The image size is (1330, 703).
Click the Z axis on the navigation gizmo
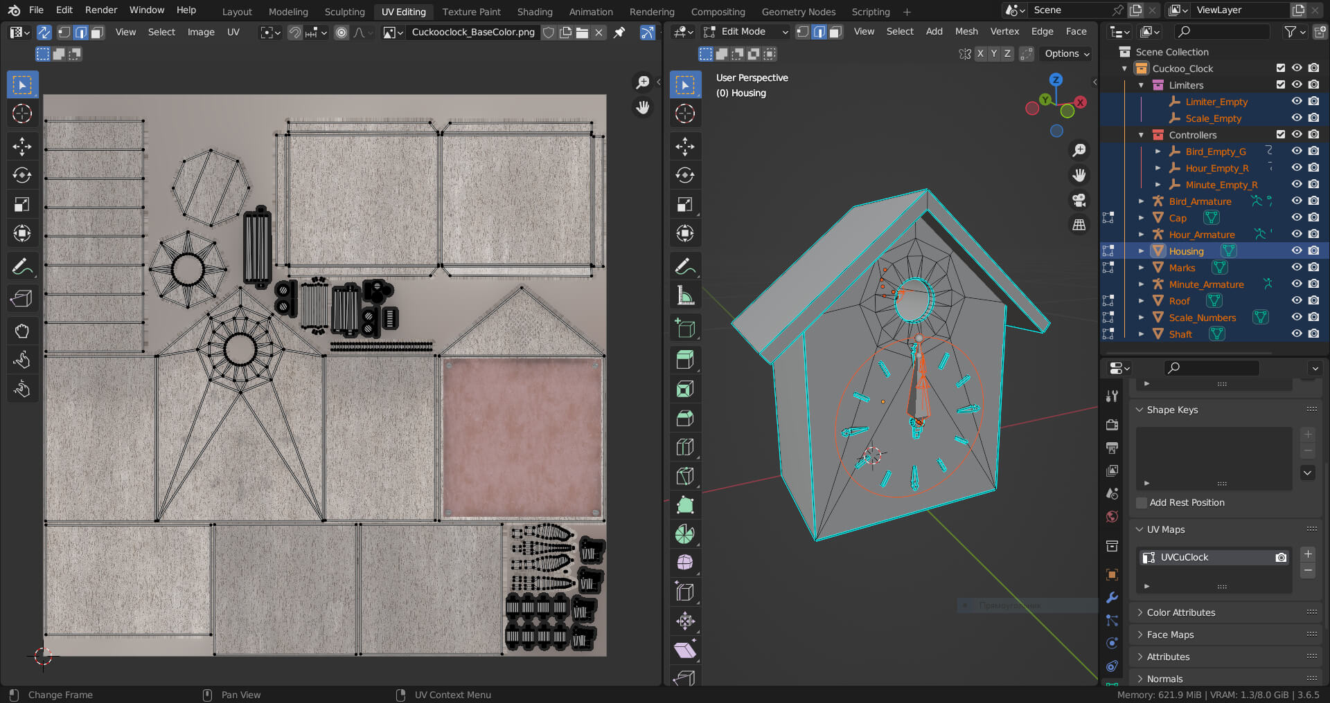(x=1055, y=80)
